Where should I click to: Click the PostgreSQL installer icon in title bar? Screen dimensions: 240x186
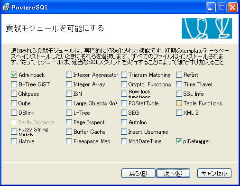(x=6, y=7)
